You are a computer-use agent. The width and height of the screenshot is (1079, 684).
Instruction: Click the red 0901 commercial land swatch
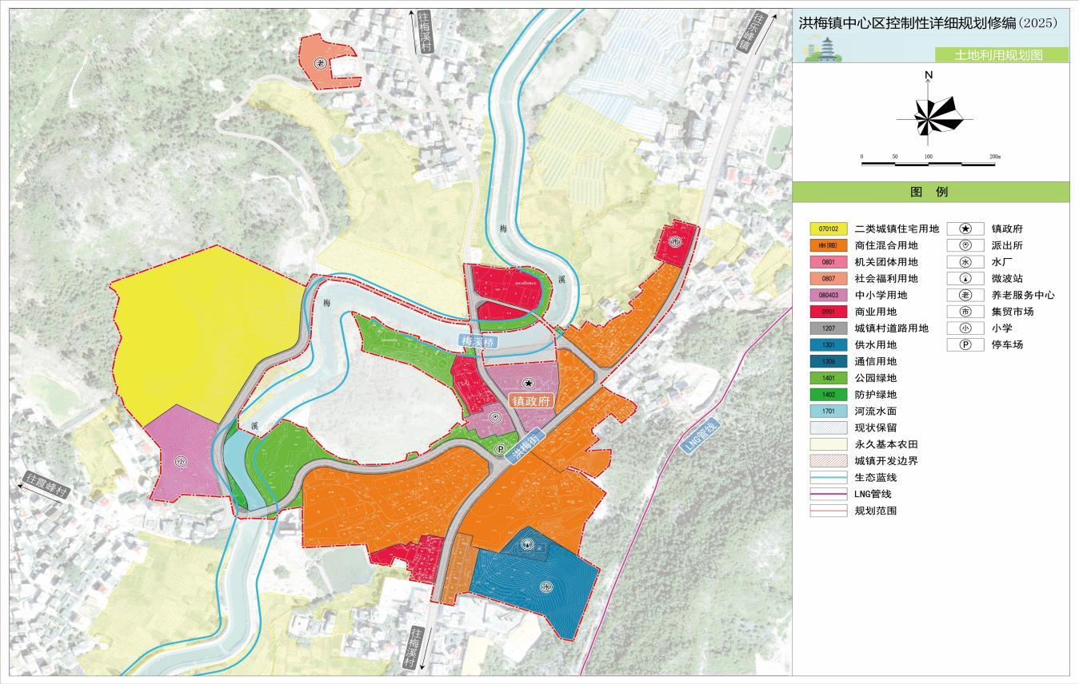tap(828, 312)
